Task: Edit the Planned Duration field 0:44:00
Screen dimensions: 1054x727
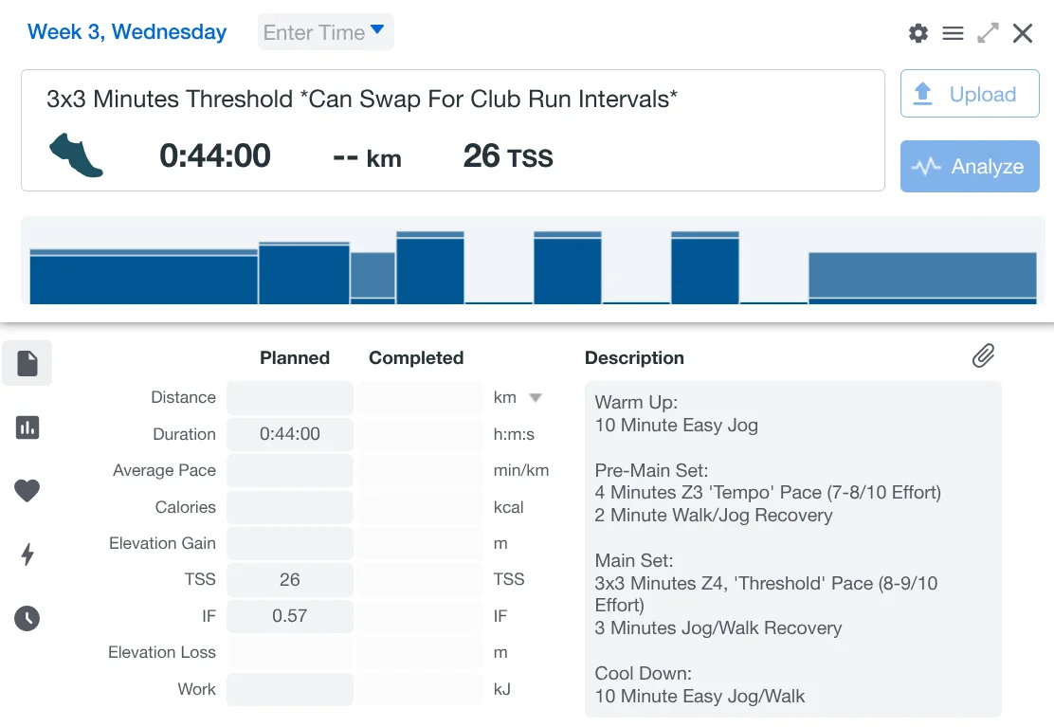Action: (x=289, y=434)
